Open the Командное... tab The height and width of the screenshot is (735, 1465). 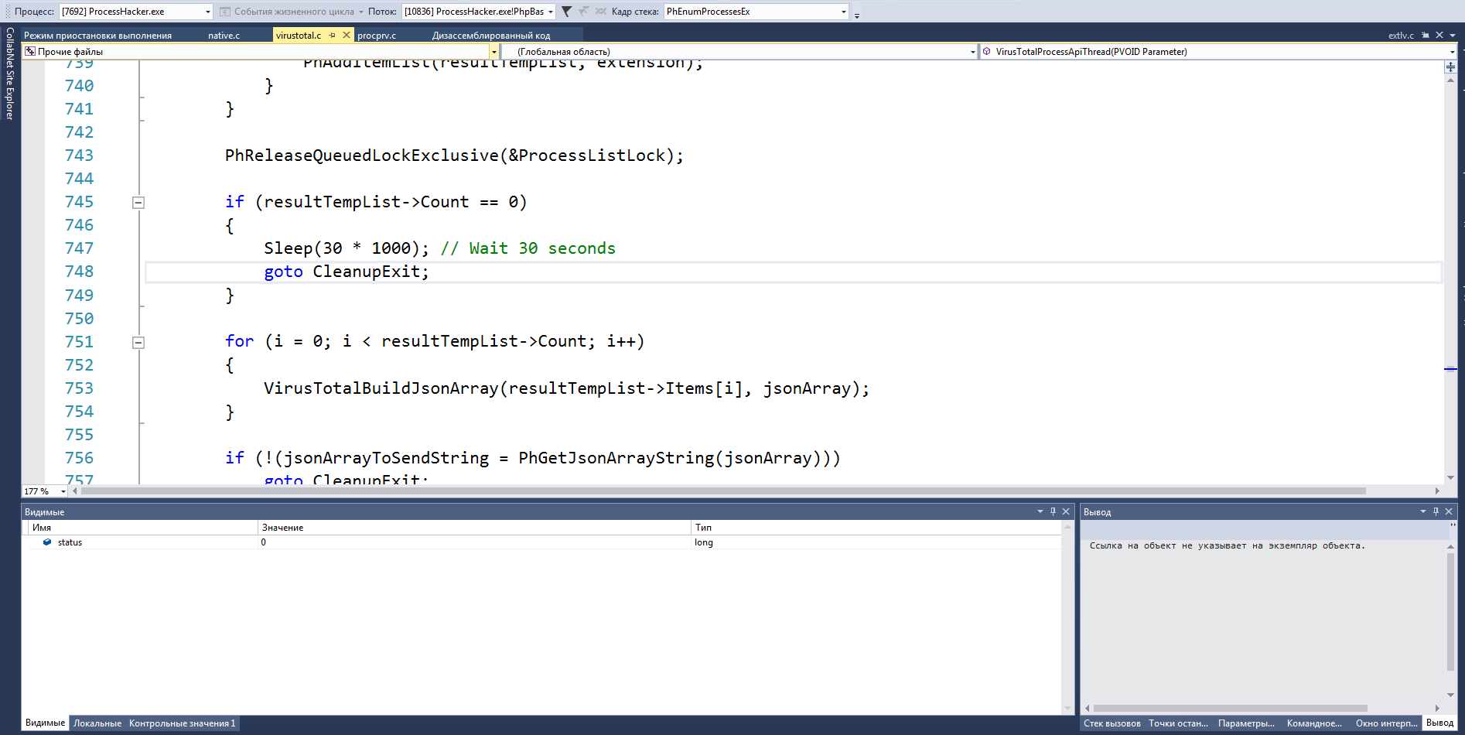(1314, 723)
